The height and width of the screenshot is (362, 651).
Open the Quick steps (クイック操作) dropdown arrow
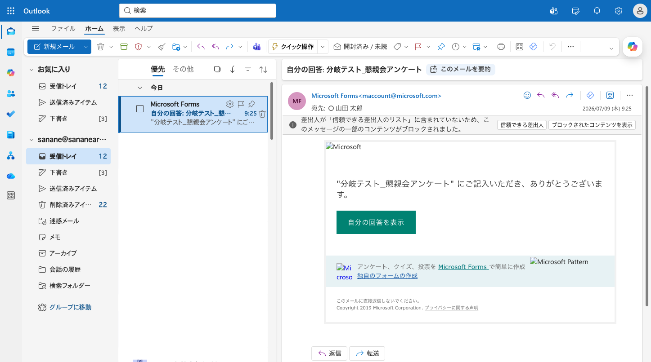(x=323, y=47)
